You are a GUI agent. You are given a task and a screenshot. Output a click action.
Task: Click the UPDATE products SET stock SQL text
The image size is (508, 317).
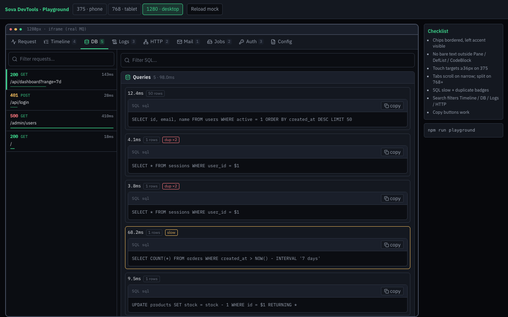(x=214, y=305)
